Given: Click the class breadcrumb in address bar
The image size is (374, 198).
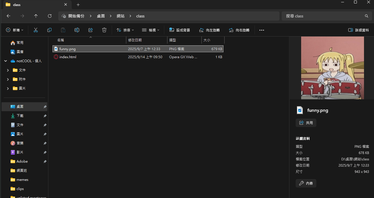Looking at the screenshot, I should (140, 16).
